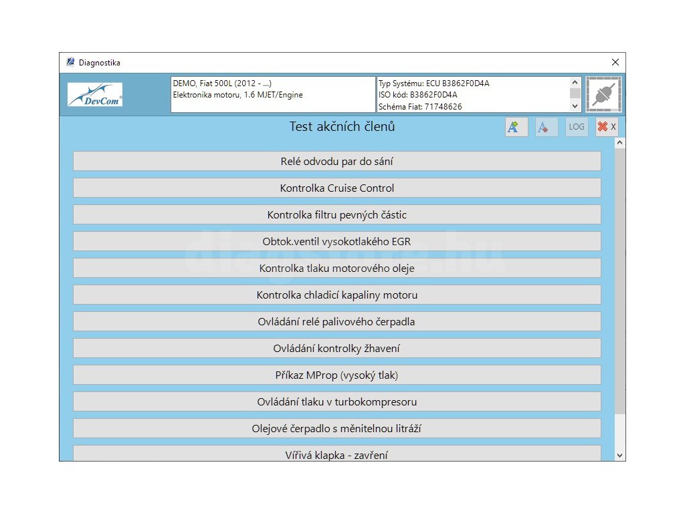Click 'Typ Systému: ECU B3862F0D4A' line
685x513 pixels.
433,83
